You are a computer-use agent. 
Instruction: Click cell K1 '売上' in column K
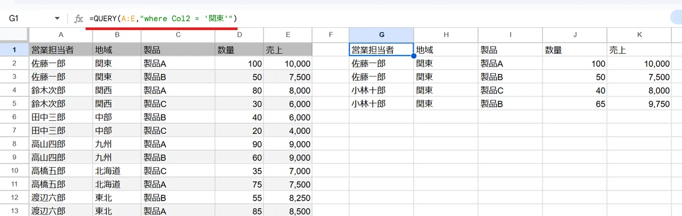tap(639, 49)
